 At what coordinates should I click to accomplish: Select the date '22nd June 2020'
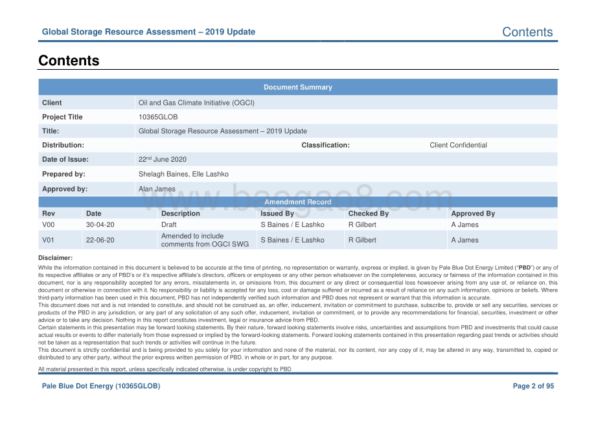[x=163, y=159]
